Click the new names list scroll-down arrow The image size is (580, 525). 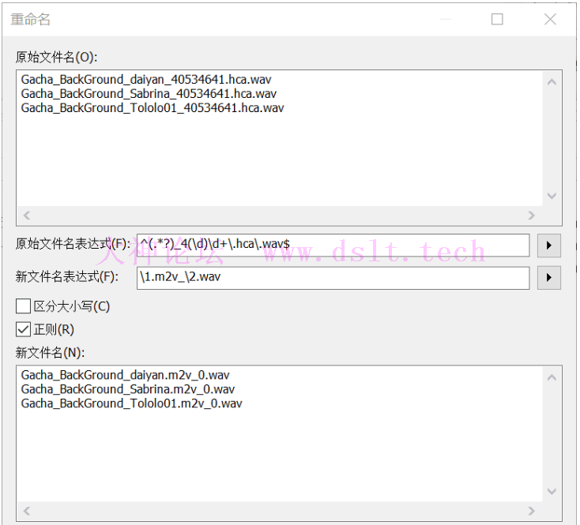click(x=552, y=491)
